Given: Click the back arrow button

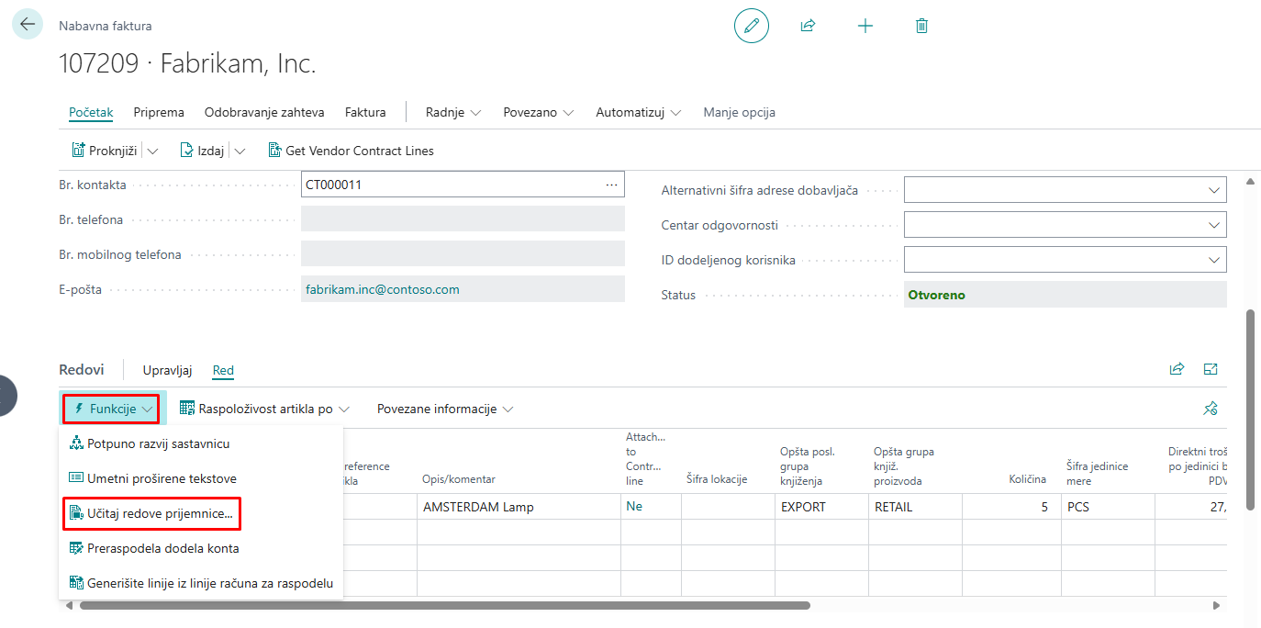Looking at the screenshot, I should coord(27,25).
